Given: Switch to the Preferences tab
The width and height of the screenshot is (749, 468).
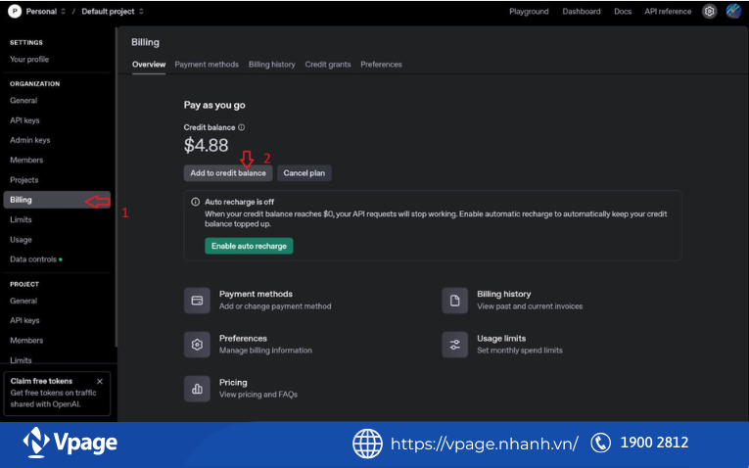Looking at the screenshot, I should (x=381, y=65).
